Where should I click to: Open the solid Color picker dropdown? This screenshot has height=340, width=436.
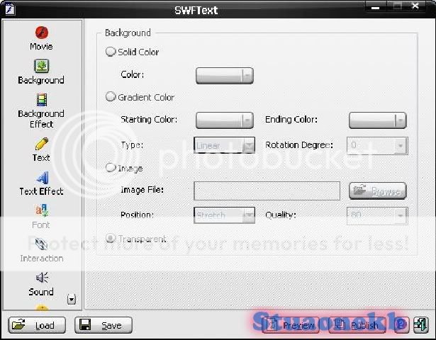point(225,76)
